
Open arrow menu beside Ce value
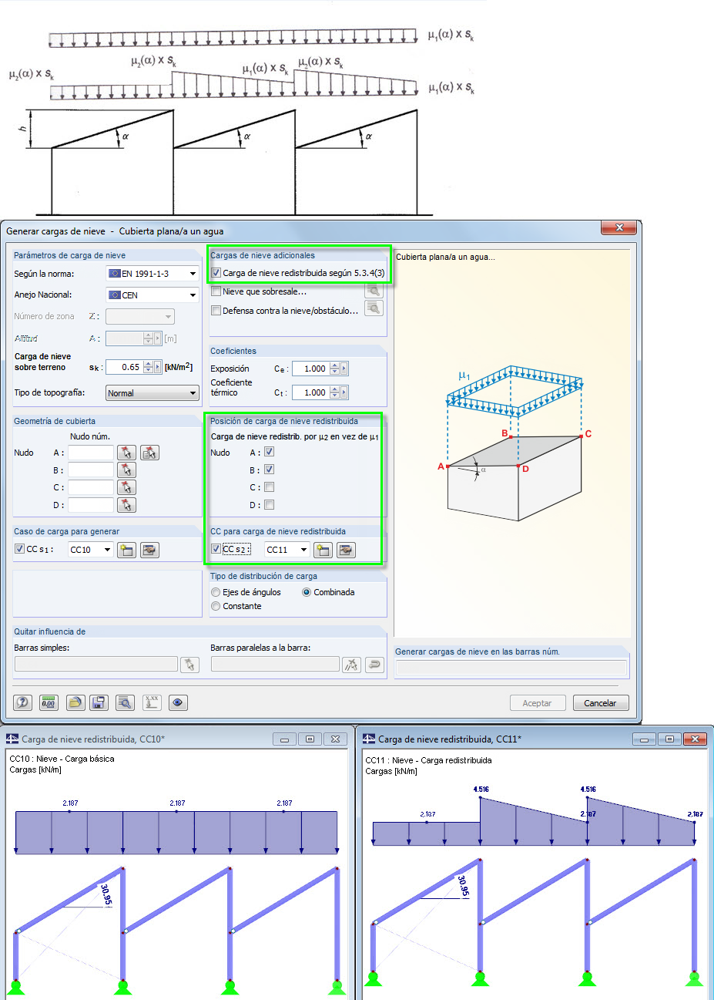[344, 369]
